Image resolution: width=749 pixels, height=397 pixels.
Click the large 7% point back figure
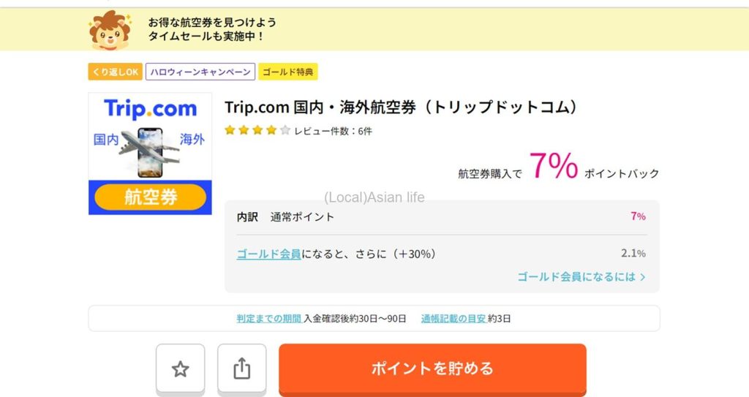[x=554, y=167]
